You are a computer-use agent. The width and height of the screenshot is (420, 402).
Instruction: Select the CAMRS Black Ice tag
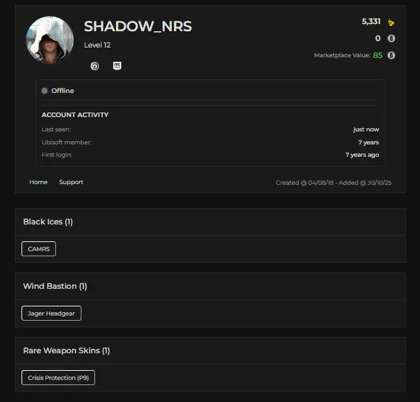click(38, 249)
